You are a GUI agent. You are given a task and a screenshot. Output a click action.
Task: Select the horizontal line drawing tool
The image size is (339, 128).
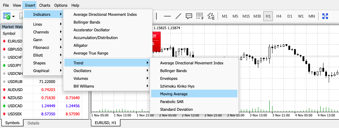(x=167, y=16)
